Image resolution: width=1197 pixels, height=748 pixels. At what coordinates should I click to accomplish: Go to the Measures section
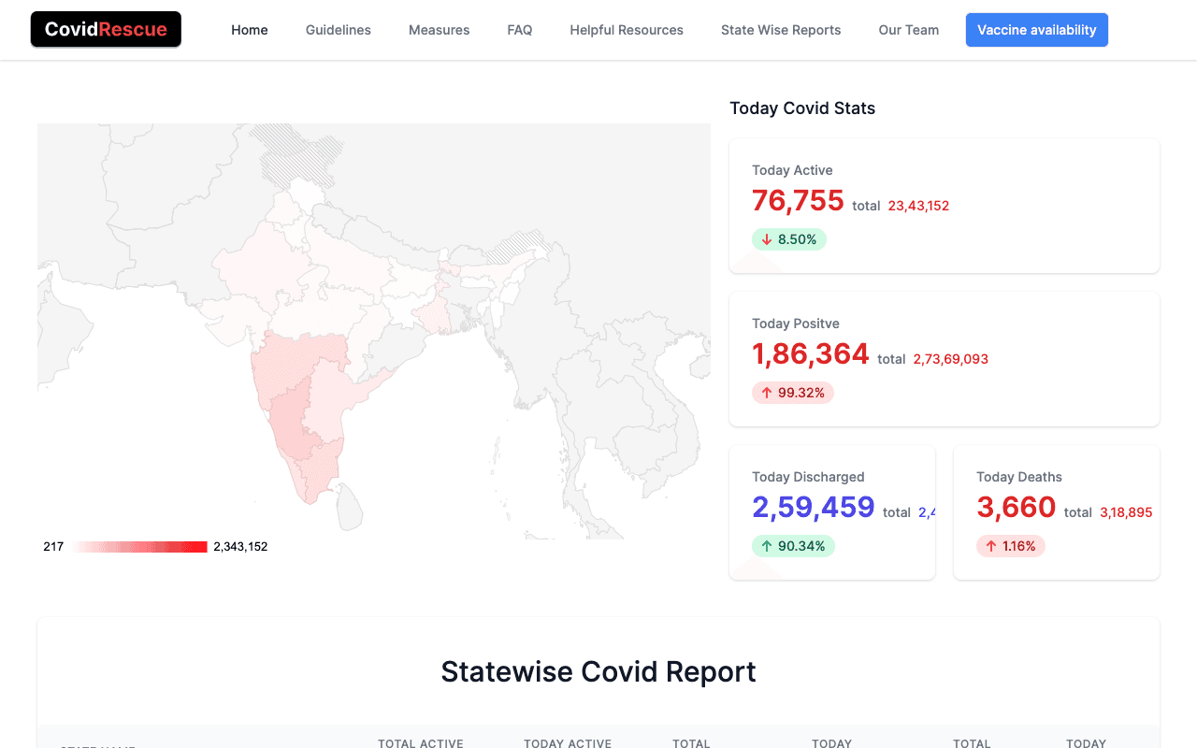coord(439,30)
